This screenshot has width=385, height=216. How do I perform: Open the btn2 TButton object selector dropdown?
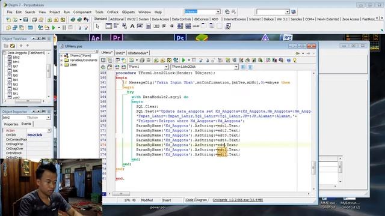48,118
